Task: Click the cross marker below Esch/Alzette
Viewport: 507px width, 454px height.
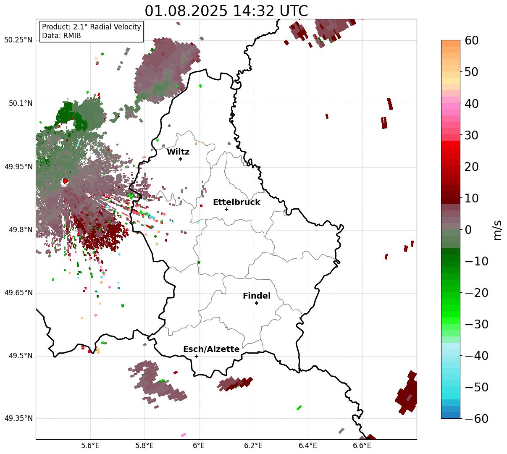Action: (x=196, y=356)
